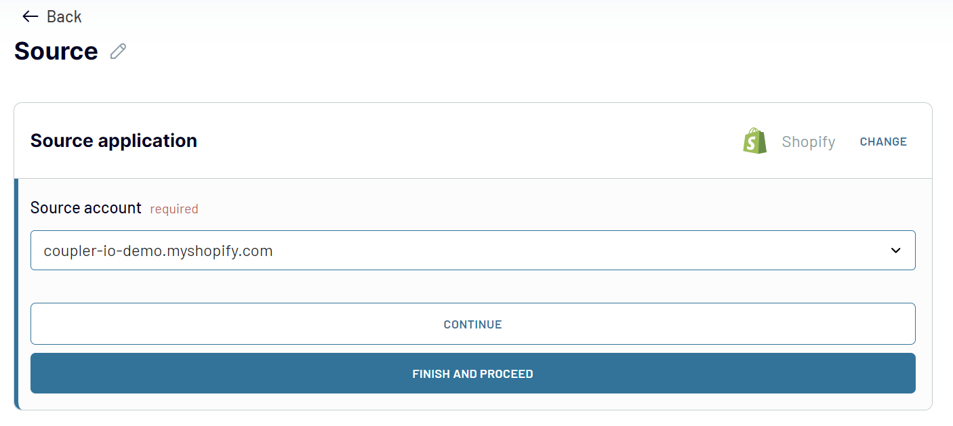Click the Shopify label in the header
This screenshot has width=953, height=426.
coord(808,142)
